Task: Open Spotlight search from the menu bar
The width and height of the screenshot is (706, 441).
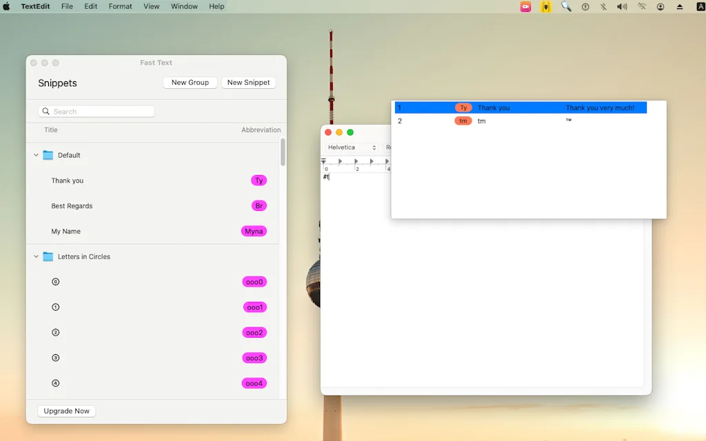Action: tap(567, 6)
